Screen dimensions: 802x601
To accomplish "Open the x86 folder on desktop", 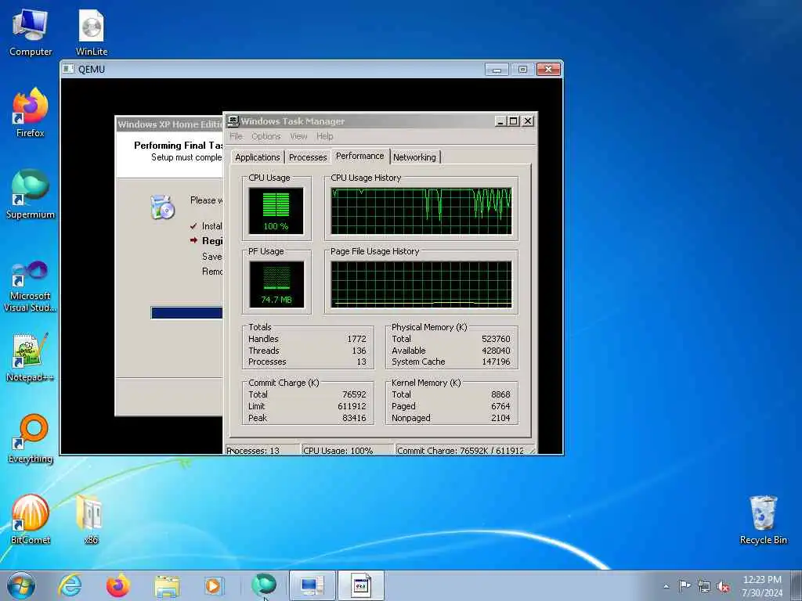I will [91, 520].
